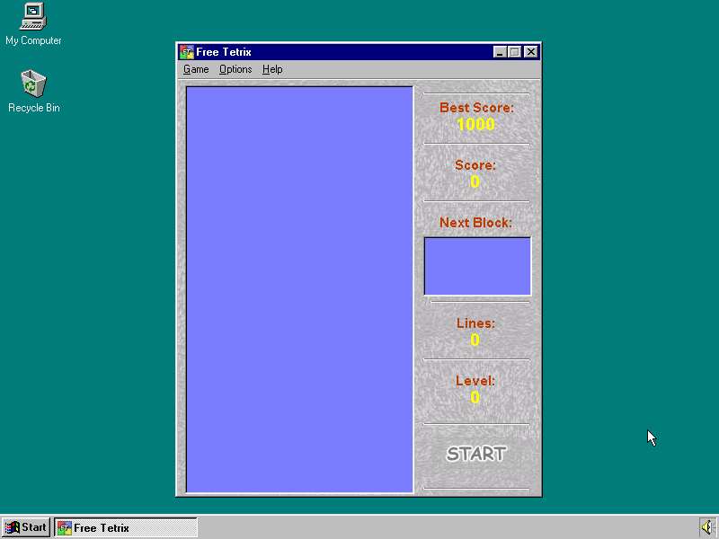Screen dimensions: 719x539
Task: Select the Recycle Bin desktop icon
Action: [33, 92]
